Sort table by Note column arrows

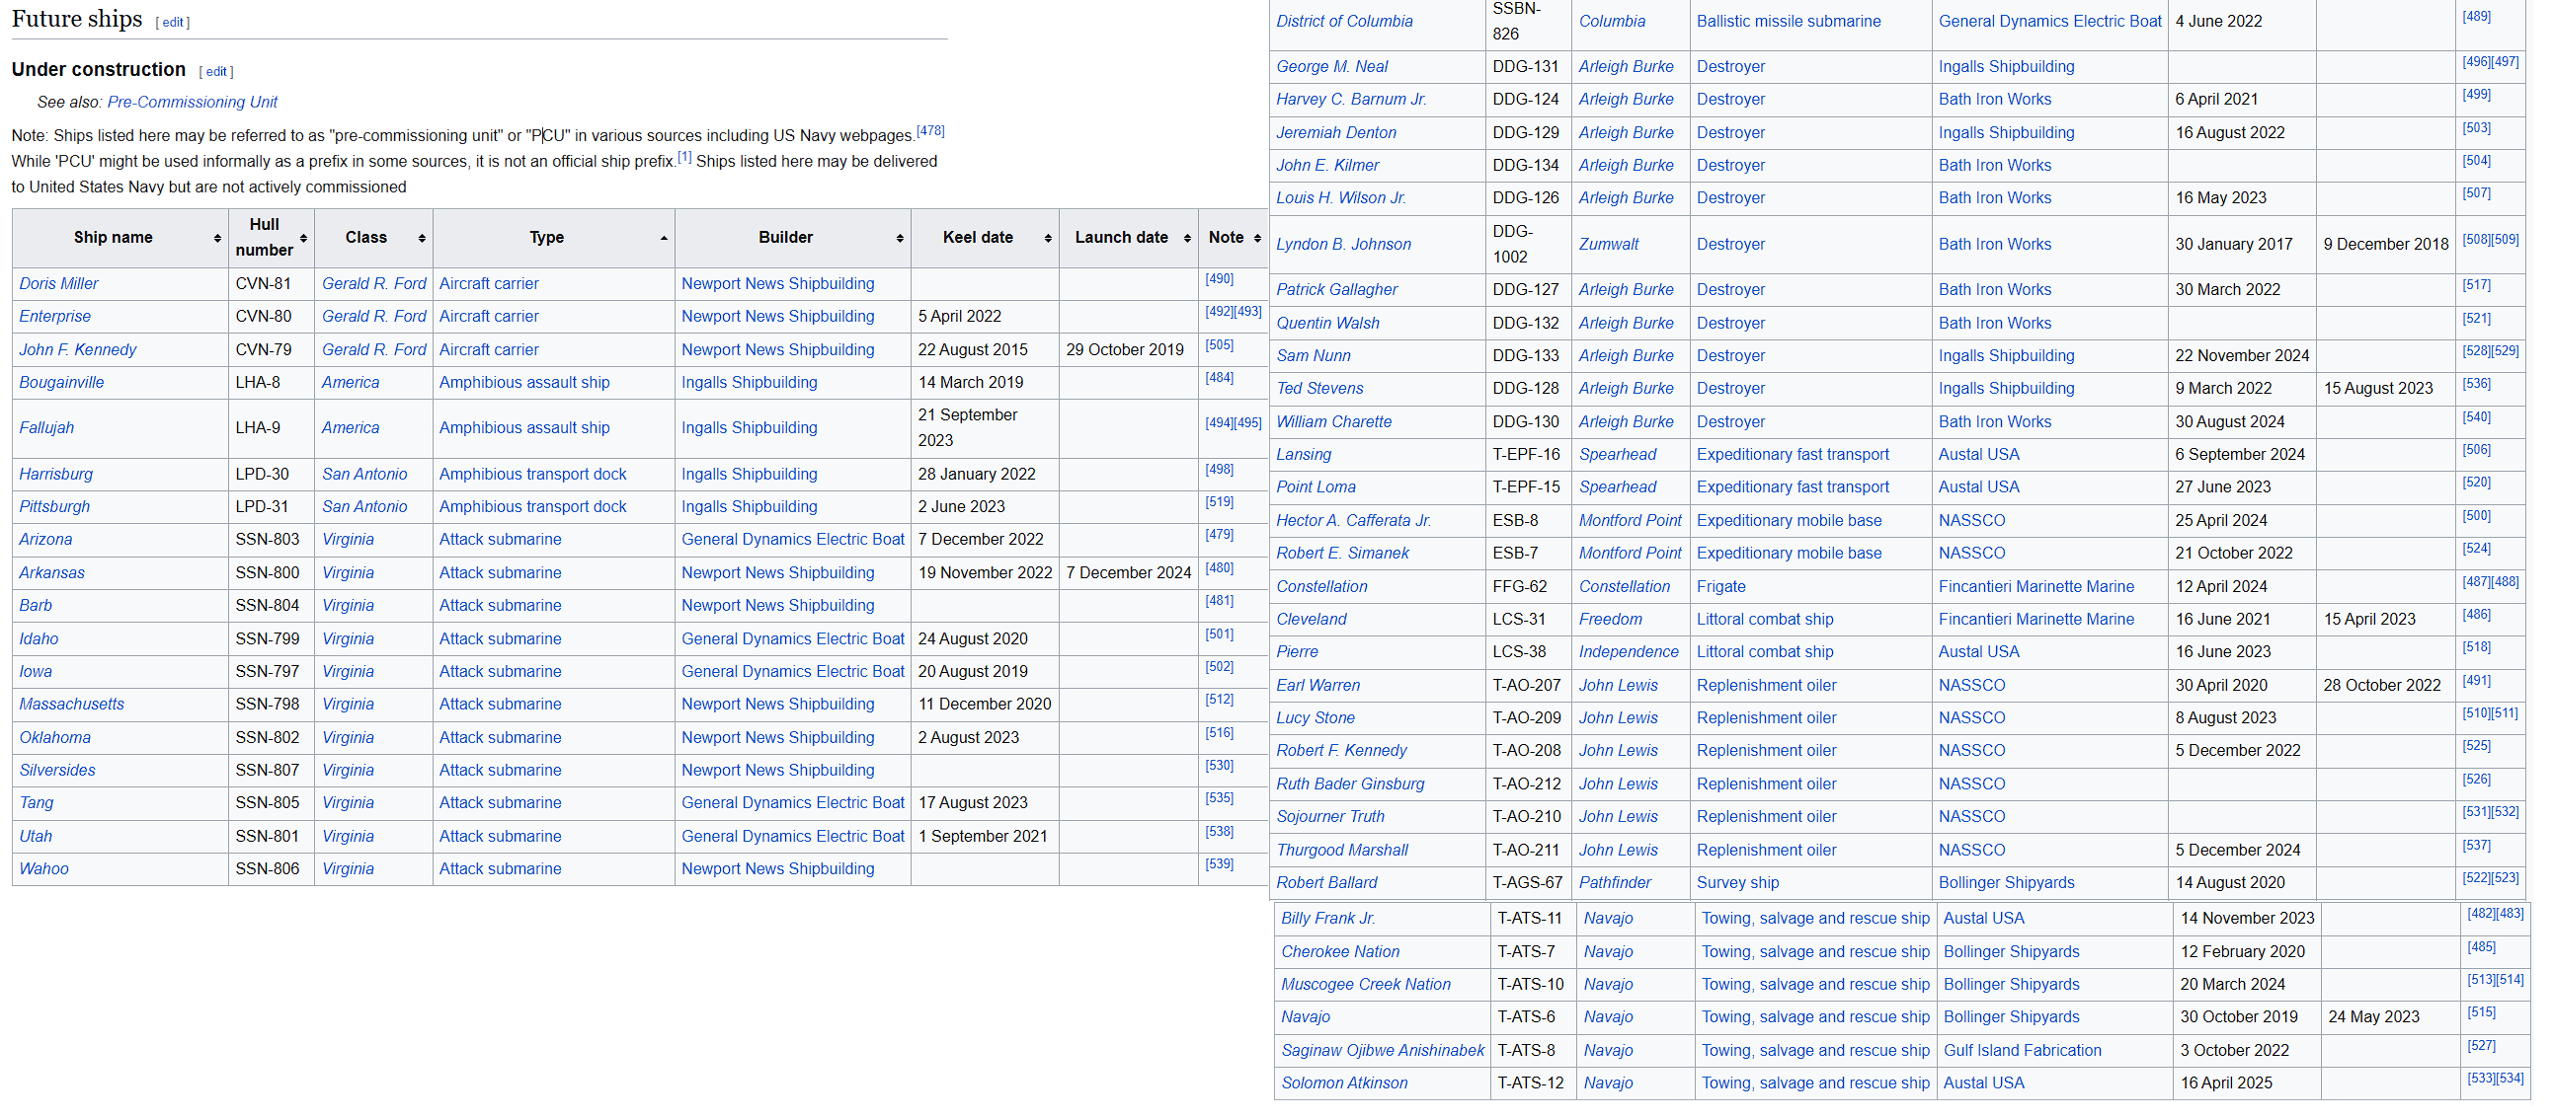(x=1257, y=239)
